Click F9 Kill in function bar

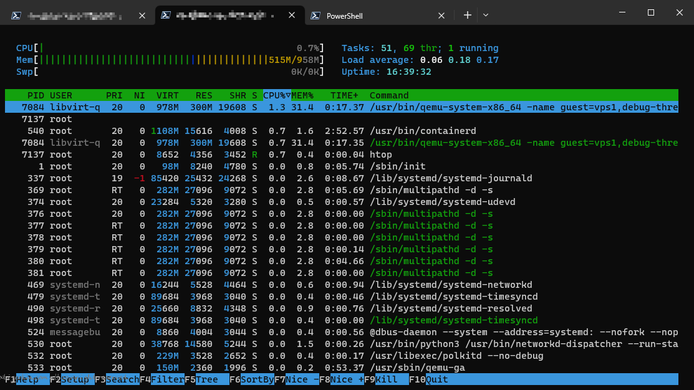click(386, 379)
